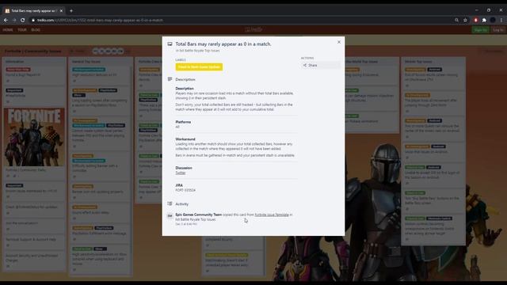Click the Epic Games Community Team name
Screen dimensions: 507x285
[x=199, y=215]
